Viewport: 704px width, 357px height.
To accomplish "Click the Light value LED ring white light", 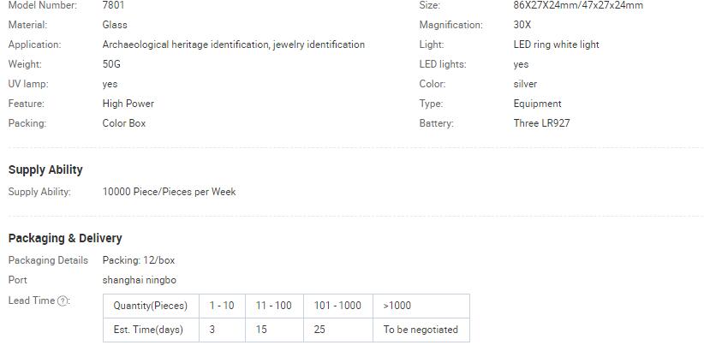I will click(x=557, y=45).
